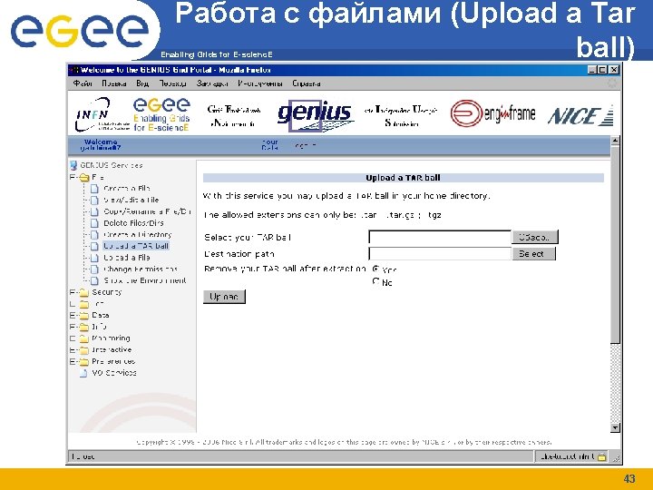Image resolution: width=653 pixels, height=490 pixels.
Task: Click the page icon beside Show the Environment
Action: coord(94,281)
